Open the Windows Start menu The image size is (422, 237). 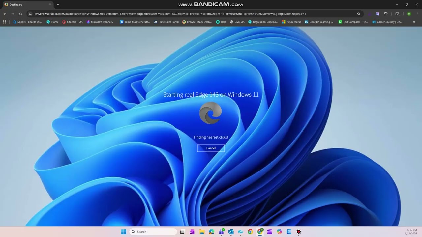tap(124, 232)
